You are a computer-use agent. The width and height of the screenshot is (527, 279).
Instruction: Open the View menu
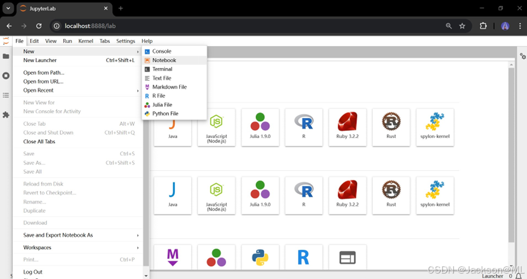[x=51, y=41]
